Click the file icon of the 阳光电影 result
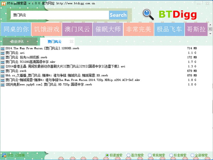Screen dimensions: 213x160 [x=3, y=85]
